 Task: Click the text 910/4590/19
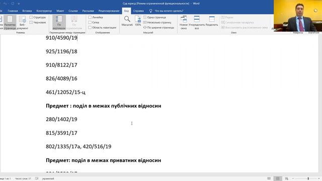coord(61,38)
